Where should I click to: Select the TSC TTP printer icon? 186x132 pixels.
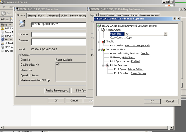pos(2,51)
